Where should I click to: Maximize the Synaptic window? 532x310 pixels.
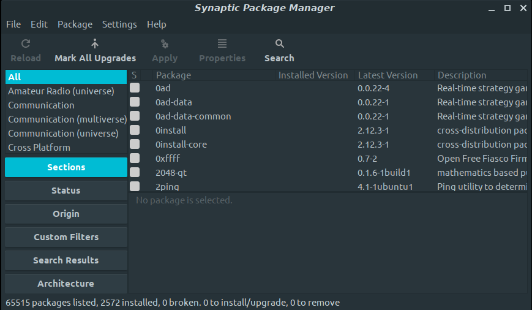tap(507, 8)
